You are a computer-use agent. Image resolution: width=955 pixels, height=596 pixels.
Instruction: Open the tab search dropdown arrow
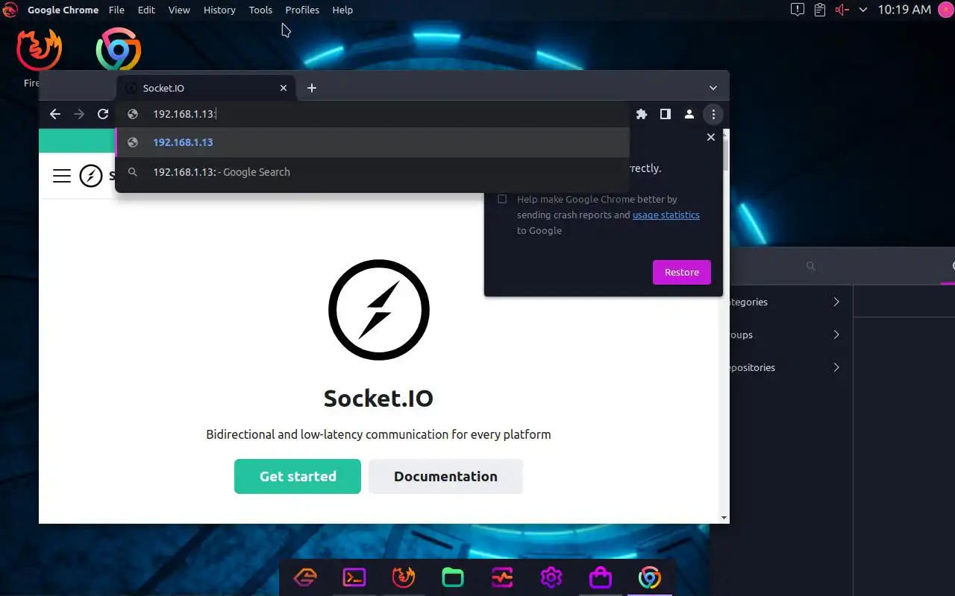point(713,88)
